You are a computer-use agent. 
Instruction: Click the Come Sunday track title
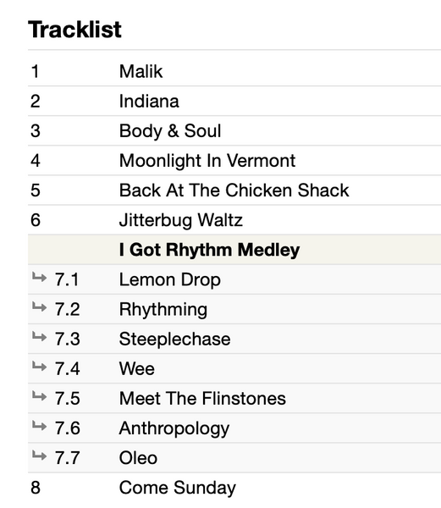[x=178, y=489]
